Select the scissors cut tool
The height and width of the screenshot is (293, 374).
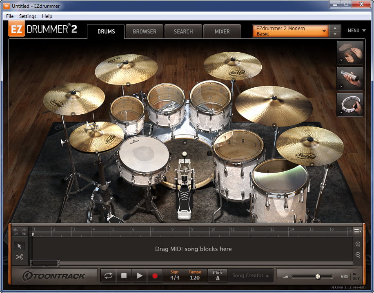click(19, 257)
